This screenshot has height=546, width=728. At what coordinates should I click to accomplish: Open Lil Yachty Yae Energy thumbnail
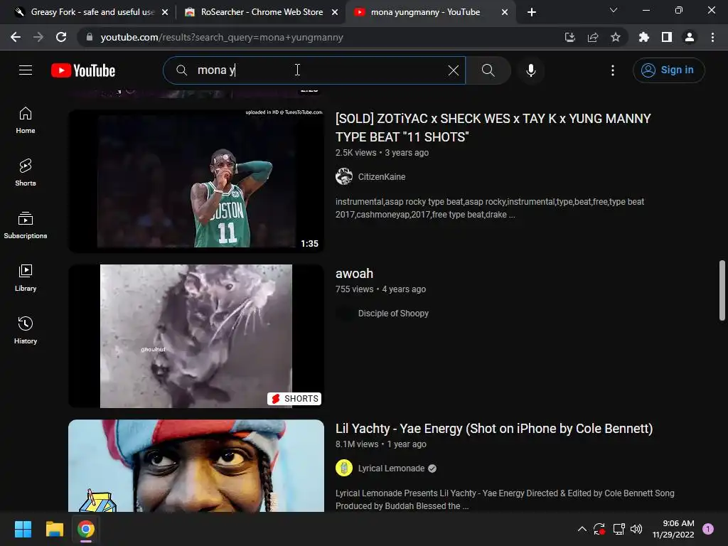click(x=196, y=466)
